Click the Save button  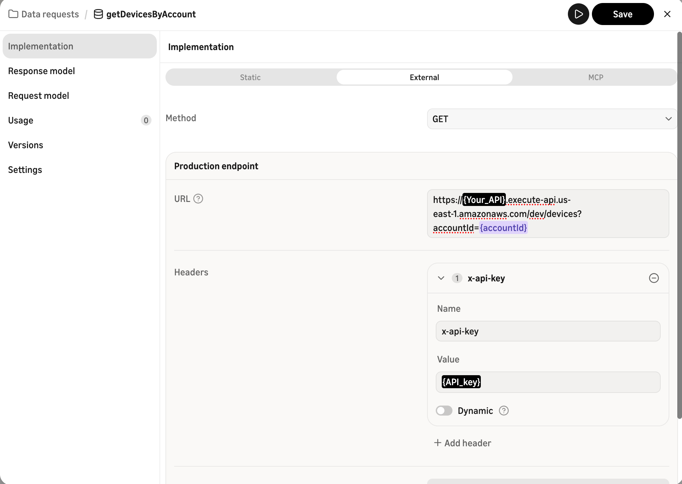click(x=623, y=14)
